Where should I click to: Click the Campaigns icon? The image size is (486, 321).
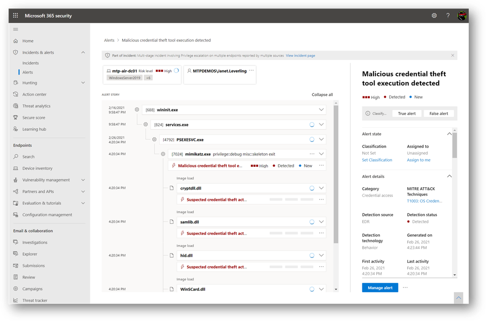[16, 289]
